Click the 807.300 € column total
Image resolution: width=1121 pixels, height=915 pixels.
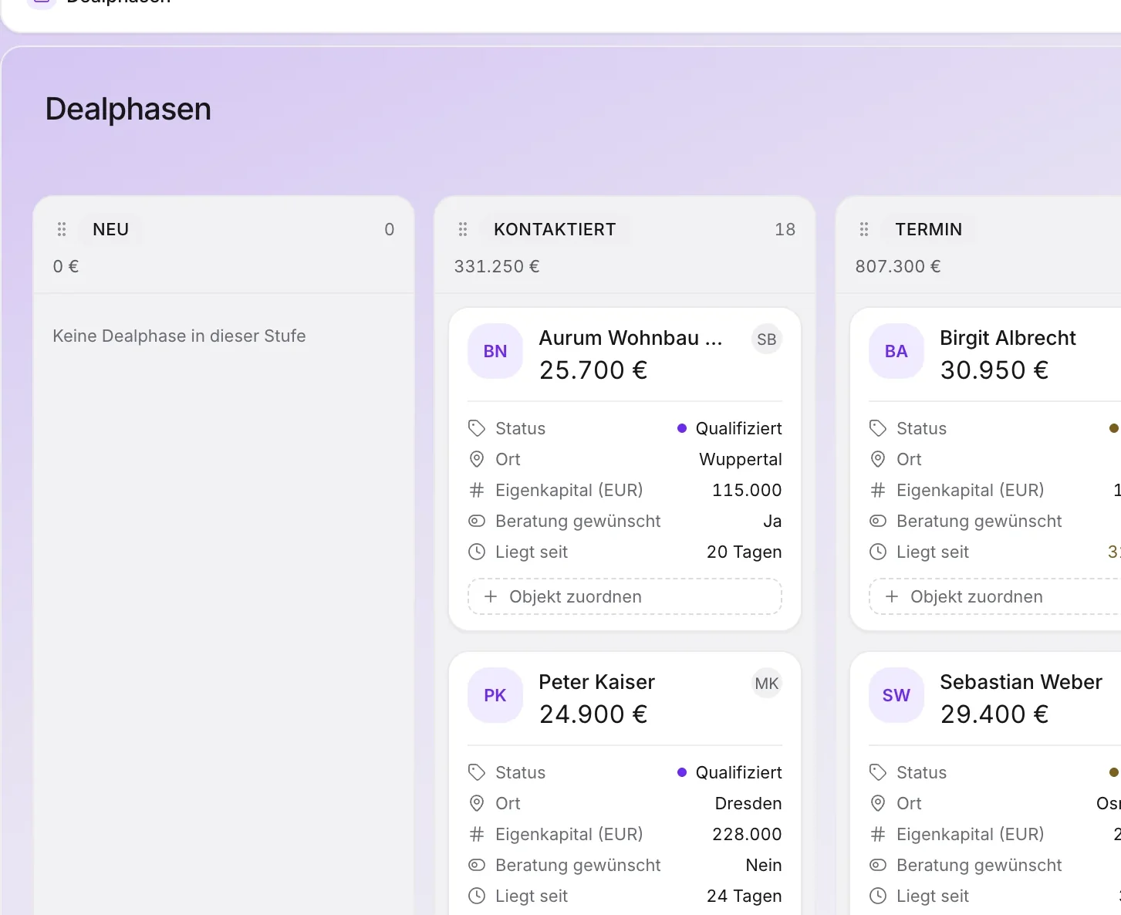point(898,266)
